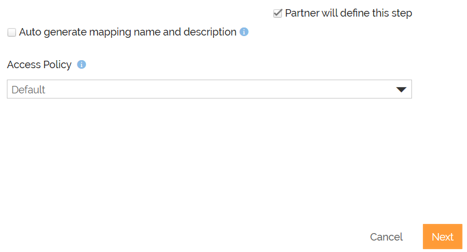Click the Access Policy info icon
This screenshot has width=467, height=252.
[81, 65]
